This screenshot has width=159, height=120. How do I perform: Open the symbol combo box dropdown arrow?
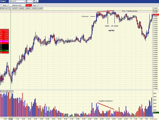click(x=25, y=2)
